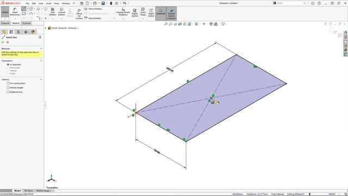The width and height of the screenshot is (348, 196).
Task: Click Zoom to Fit in view toolbar
Action: click(x=165, y=24)
